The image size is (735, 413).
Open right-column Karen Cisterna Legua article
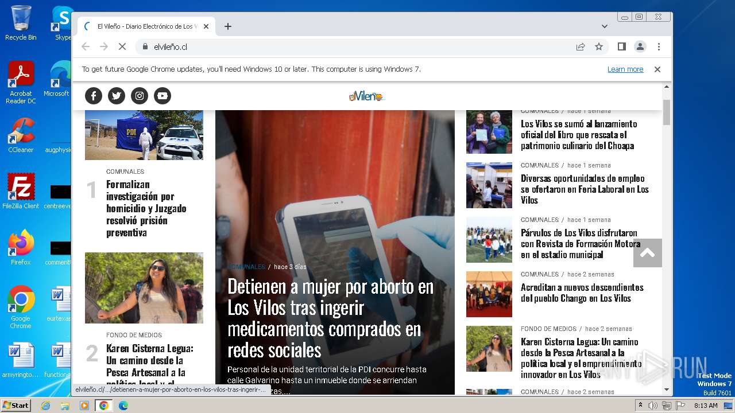[581, 358]
